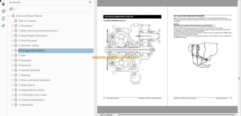
Task: Expand 2 Safety and Environmental Instructions
Action: pyautogui.click(x=13, y=31)
